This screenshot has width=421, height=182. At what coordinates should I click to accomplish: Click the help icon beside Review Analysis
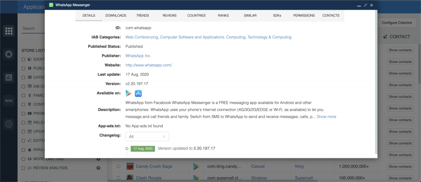pyautogui.click(x=98, y=168)
